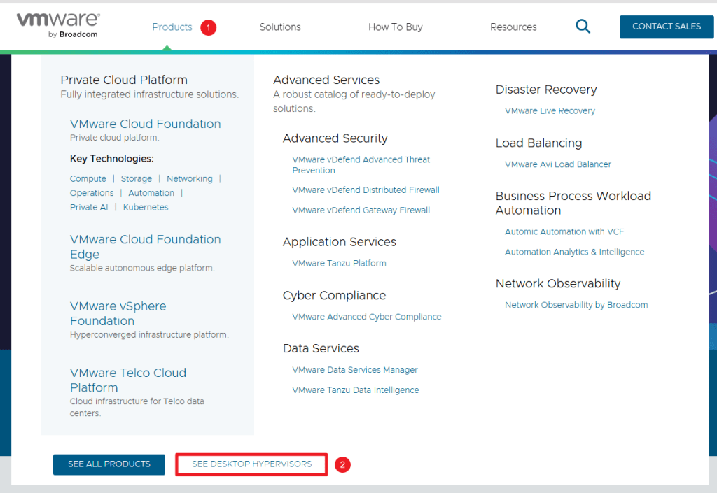
Task: Click the Network Observability heading
Action: click(x=558, y=283)
